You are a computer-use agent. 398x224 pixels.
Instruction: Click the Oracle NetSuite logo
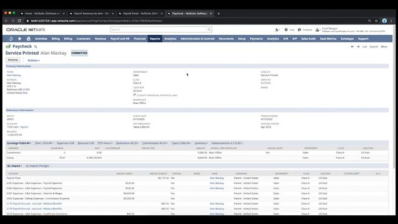(x=25, y=30)
